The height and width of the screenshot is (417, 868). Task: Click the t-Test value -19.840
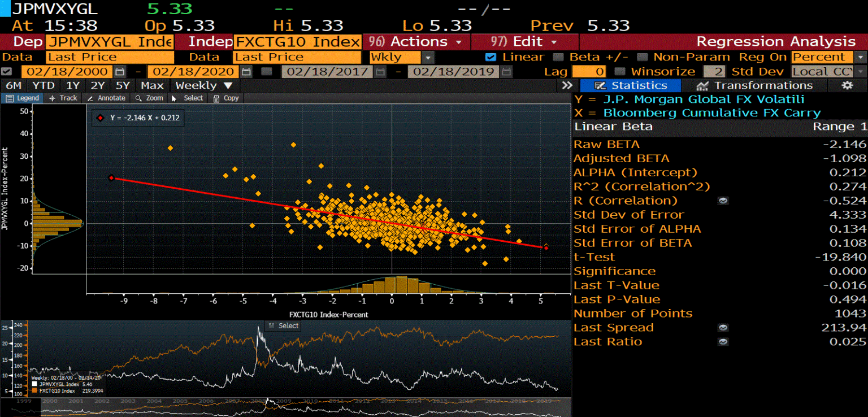point(840,257)
